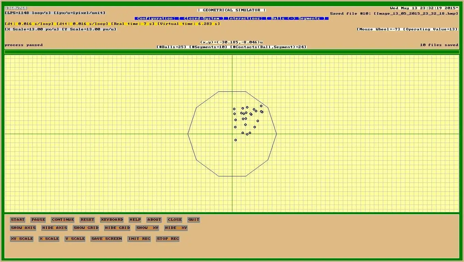Screen dimensions: 464x262
Task: Hide the axes with HIDE AXIS
Action: coord(55,228)
